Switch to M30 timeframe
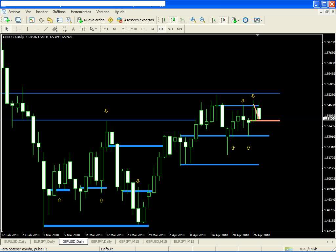The width and height of the screenshot is (336, 252). pyautogui.click(x=134, y=29)
